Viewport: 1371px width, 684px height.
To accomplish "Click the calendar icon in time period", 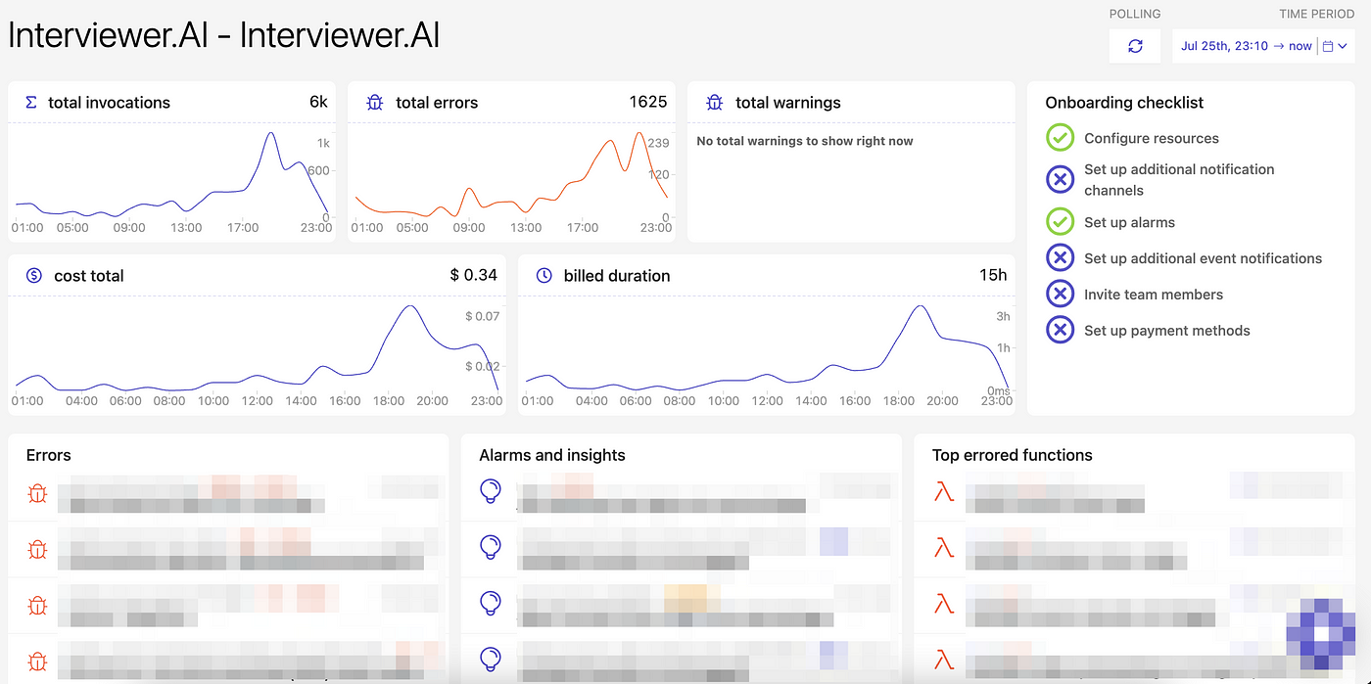I will [1327, 46].
